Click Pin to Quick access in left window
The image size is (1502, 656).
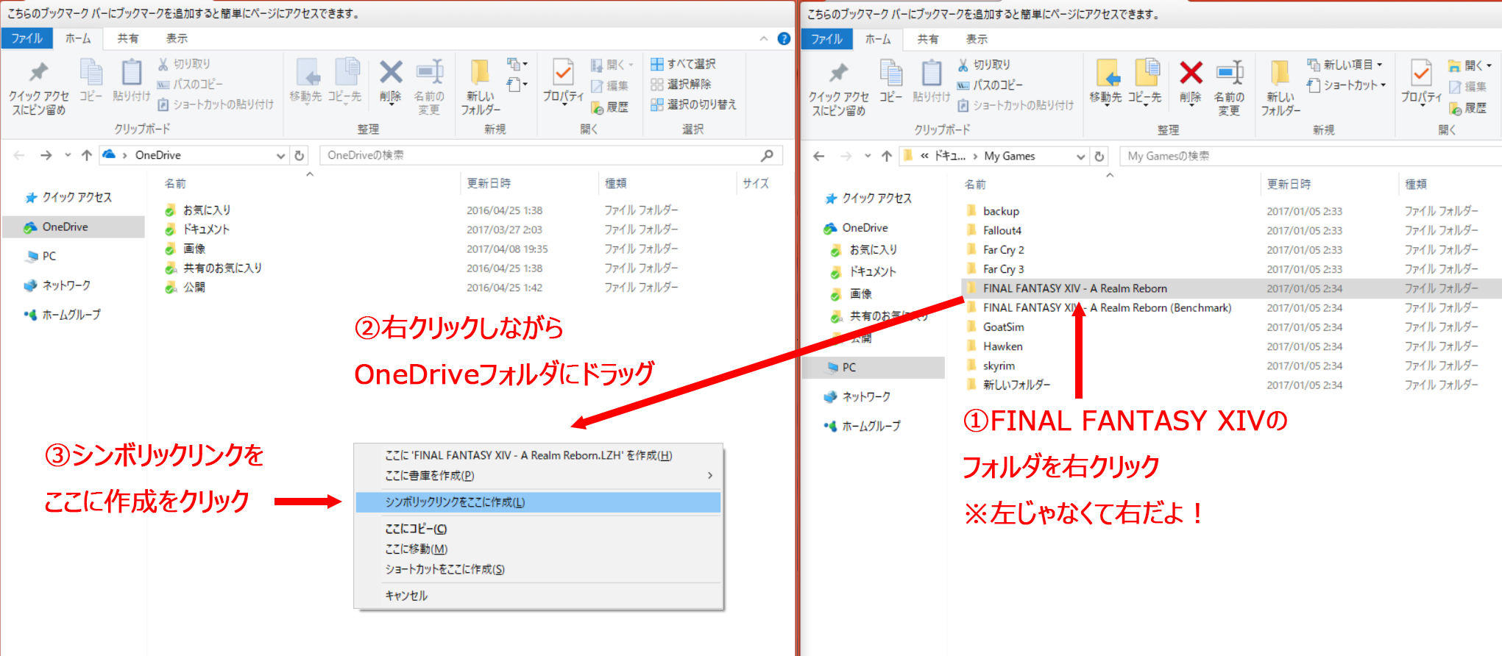click(38, 88)
